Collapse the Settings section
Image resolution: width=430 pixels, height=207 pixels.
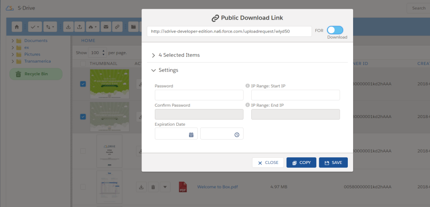click(x=153, y=70)
